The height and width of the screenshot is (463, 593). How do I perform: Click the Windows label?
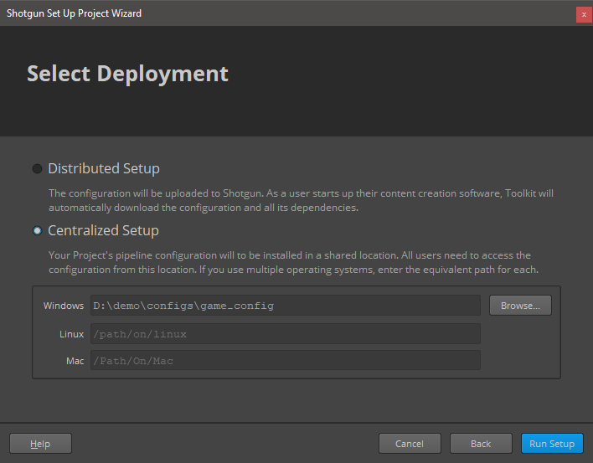(x=64, y=306)
